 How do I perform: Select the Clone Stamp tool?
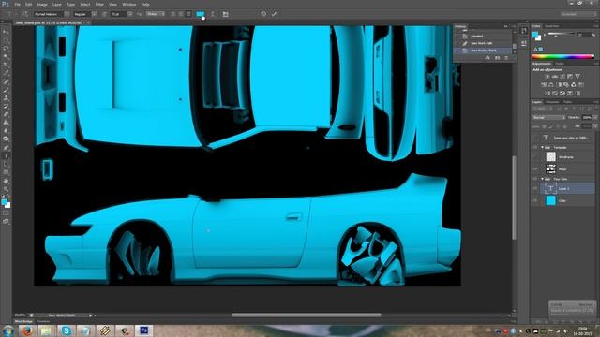point(6,98)
